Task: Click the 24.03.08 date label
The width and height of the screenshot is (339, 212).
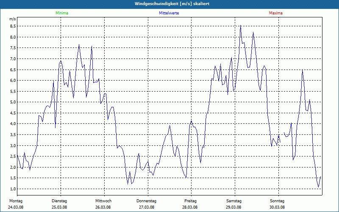Action: [16, 207]
